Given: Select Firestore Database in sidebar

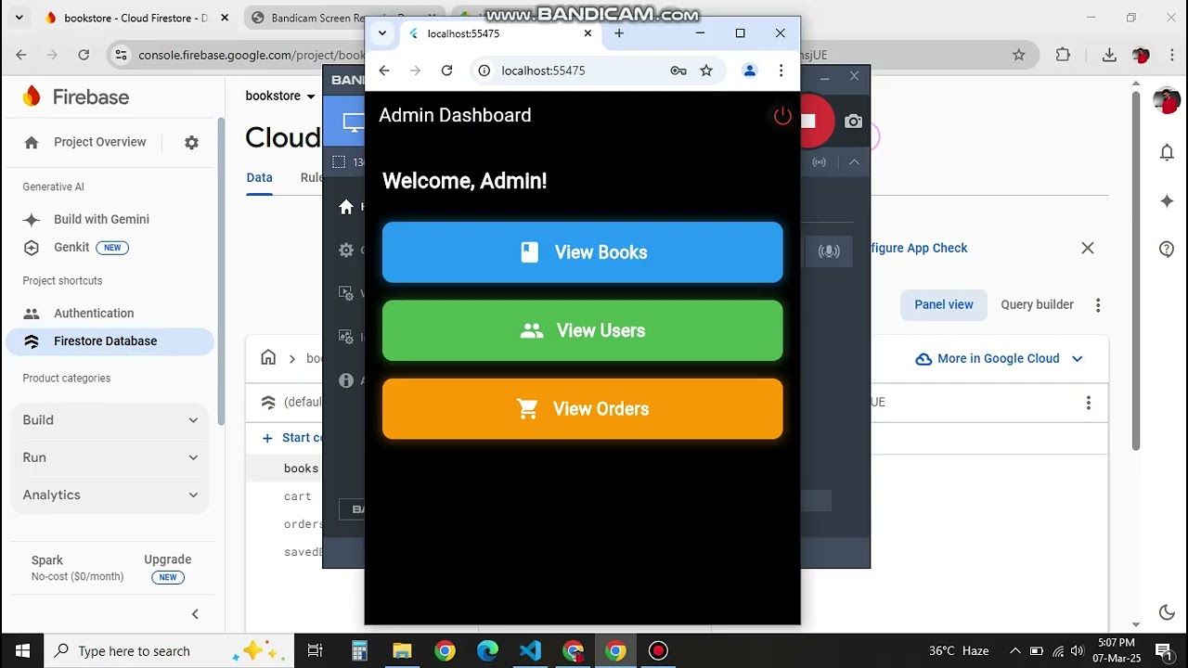Looking at the screenshot, I should 110,341.
